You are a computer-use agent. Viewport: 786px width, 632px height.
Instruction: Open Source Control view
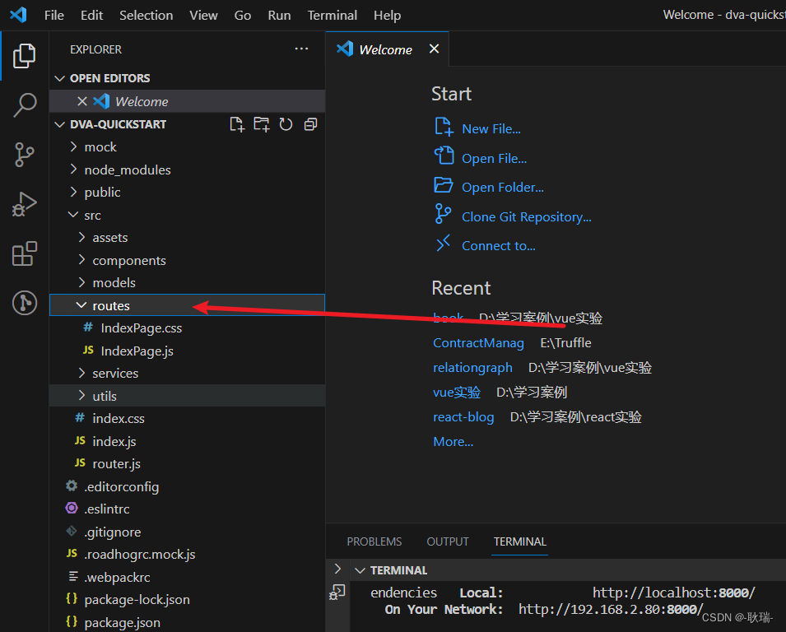pos(25,155)
